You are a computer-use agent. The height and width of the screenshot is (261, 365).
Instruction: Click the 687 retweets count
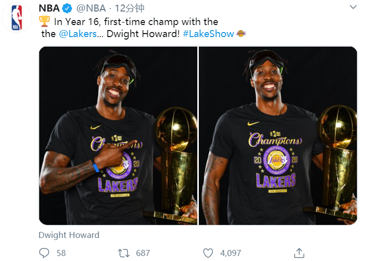pos(143,253)
